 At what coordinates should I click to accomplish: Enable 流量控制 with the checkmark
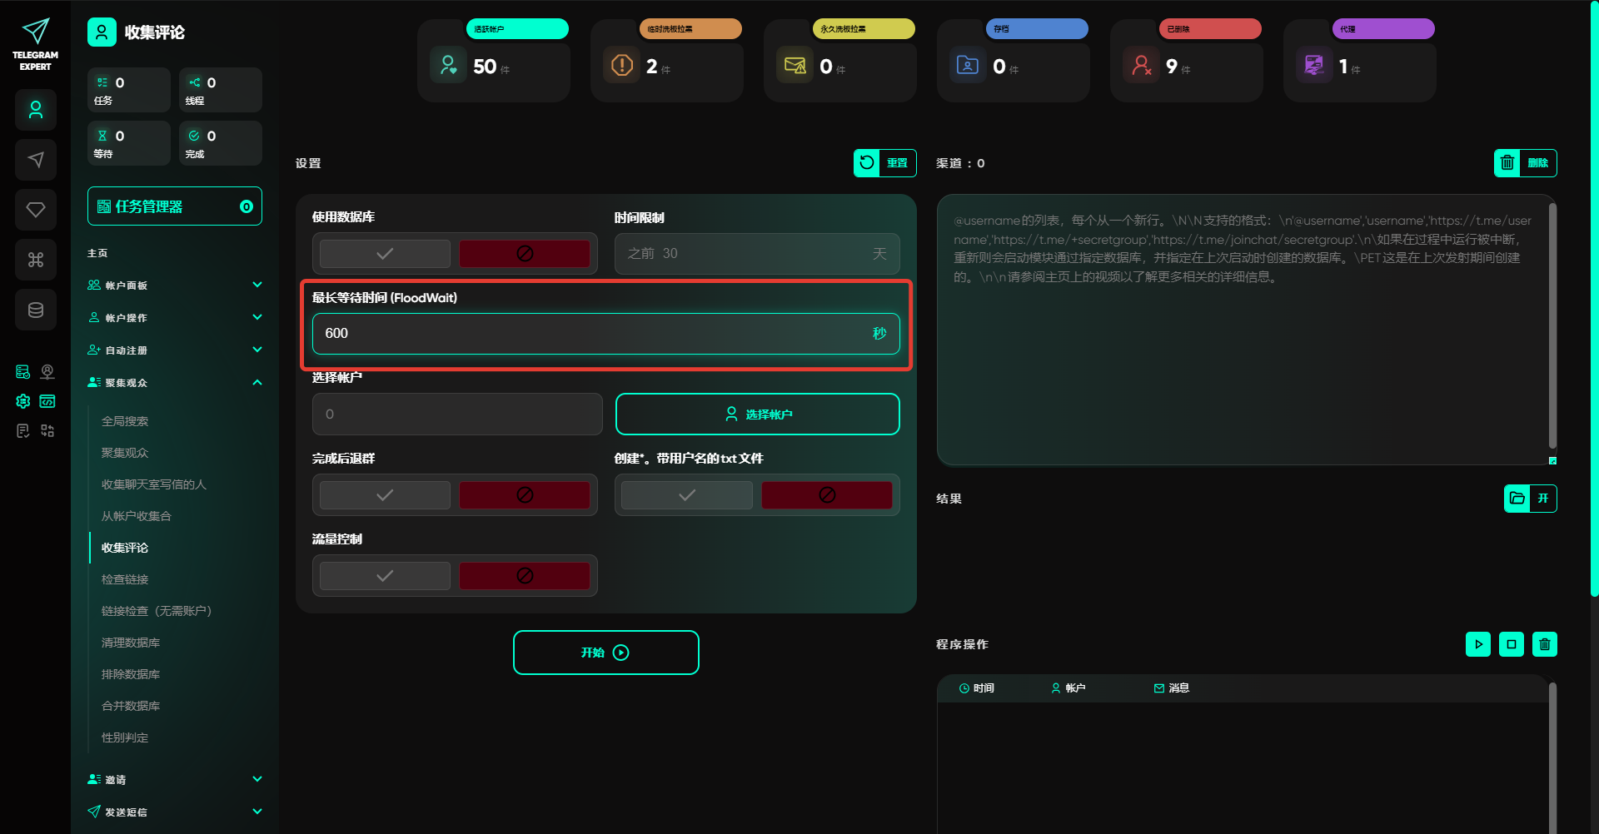[x=385, y=576]
